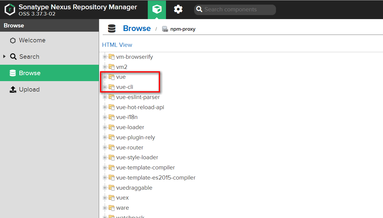Click the magnifier icon in the search box
Screen dimensions: 383x218
click(x=199, y=10)
